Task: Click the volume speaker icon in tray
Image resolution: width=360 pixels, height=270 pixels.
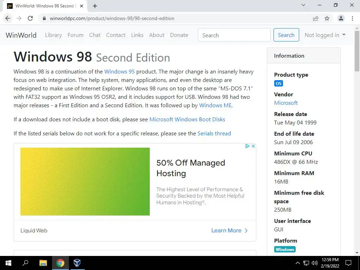Action: coord(315,263)
